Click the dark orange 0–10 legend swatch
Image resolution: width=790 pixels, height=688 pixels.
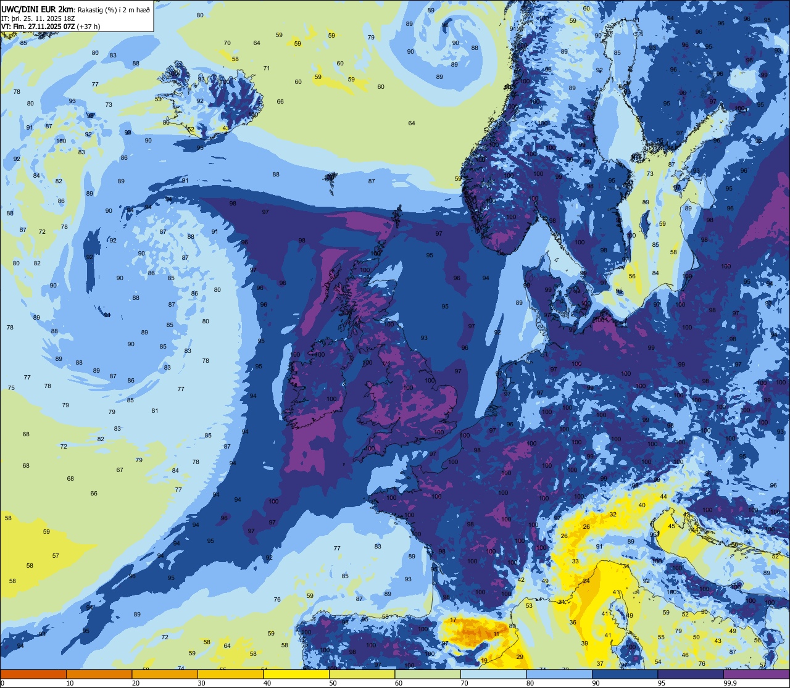(x=33, y=674)
